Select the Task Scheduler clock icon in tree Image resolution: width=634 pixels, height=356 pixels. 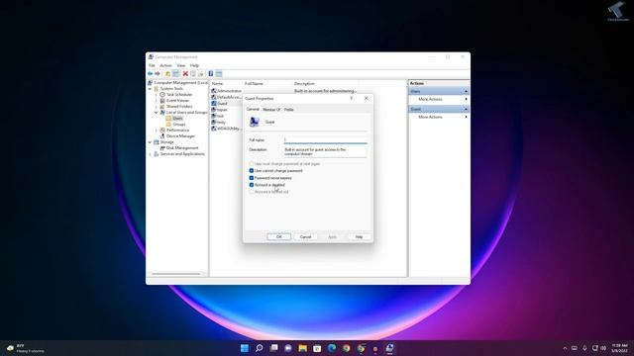tap(162, 95)
